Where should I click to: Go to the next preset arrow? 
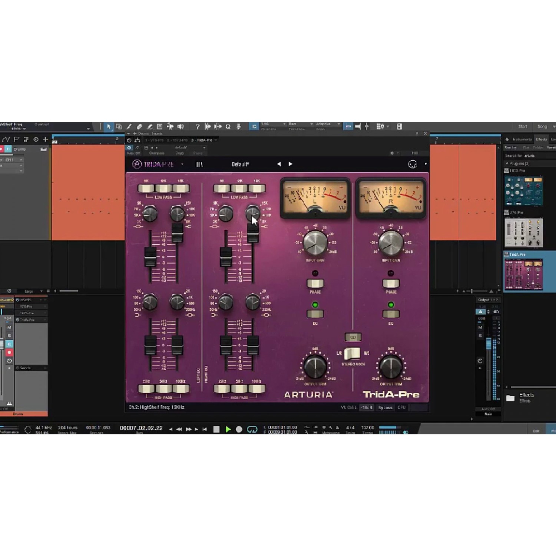[291, 164]
